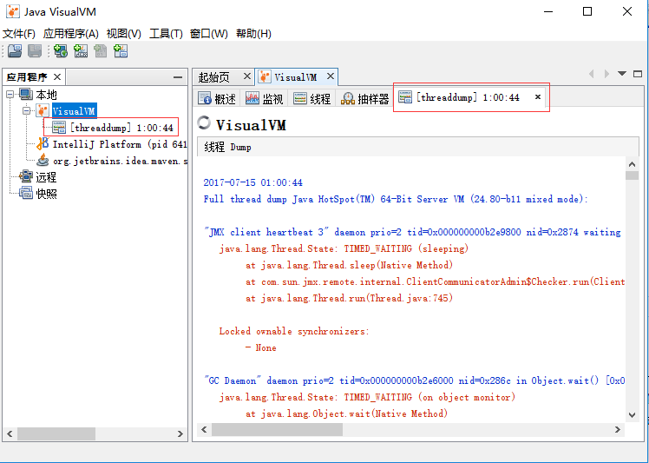Click the applications panel horizontal scrollbar right arrow

pyautogui.click(x=180, y=434)
